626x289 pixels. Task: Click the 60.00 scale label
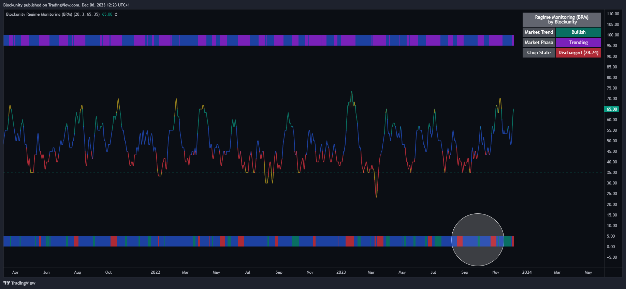pyautogui.click(x=612, y=120)
